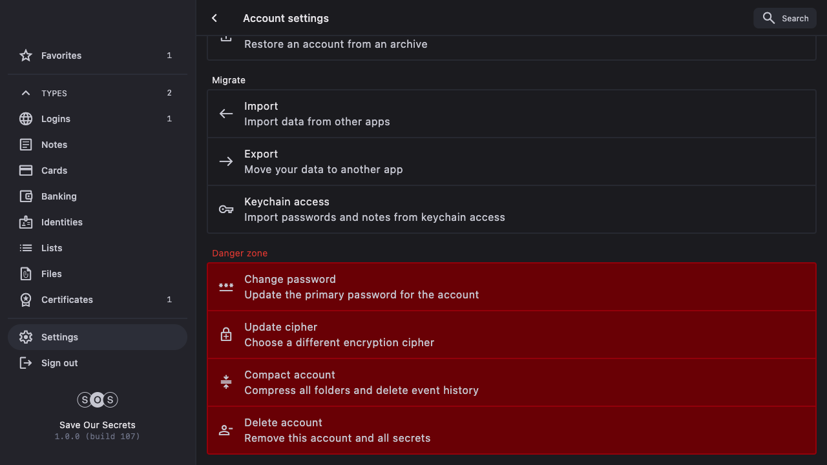Click the Update cipher lock icon
The image size is (827, 465).
pyautogui.click(x=226, y=335)
